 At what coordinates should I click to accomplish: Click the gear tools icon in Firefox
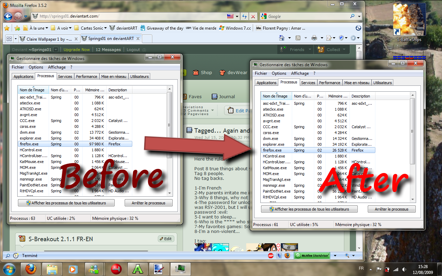coord(353,38)
